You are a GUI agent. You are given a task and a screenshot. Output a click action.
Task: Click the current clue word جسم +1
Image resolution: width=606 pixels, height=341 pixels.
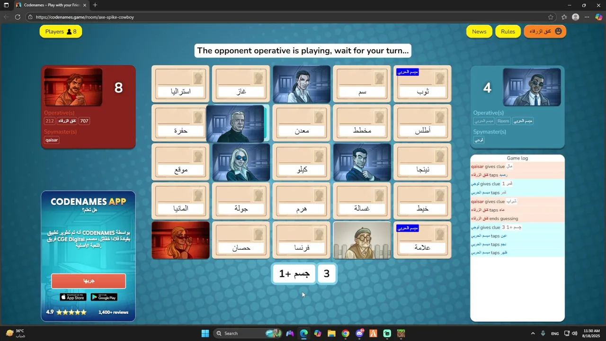coord(294,274)
